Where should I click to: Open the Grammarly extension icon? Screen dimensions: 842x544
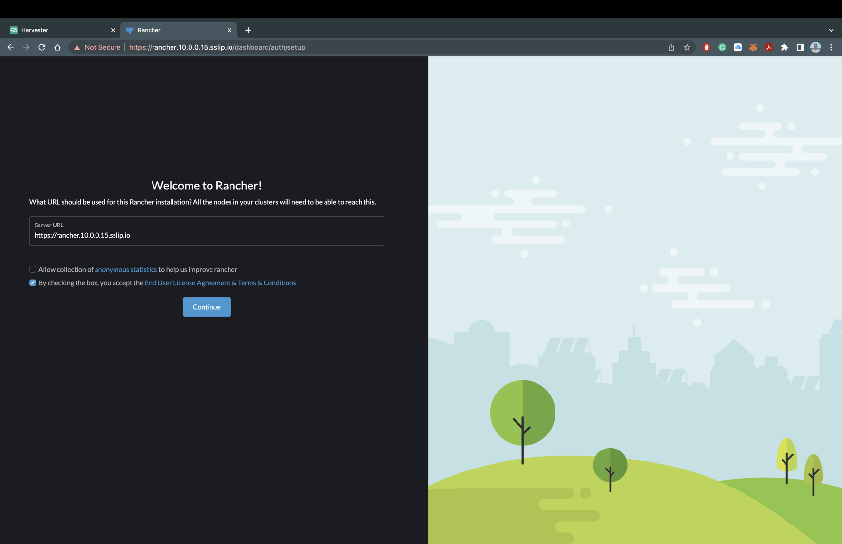coord(722,47)
